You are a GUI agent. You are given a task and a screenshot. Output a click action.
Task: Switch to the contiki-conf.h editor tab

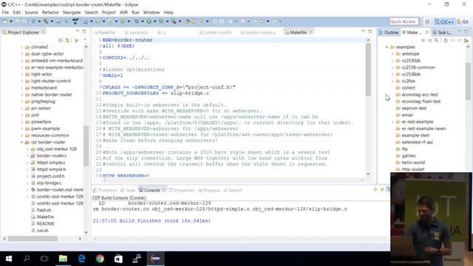coord(215,33)
